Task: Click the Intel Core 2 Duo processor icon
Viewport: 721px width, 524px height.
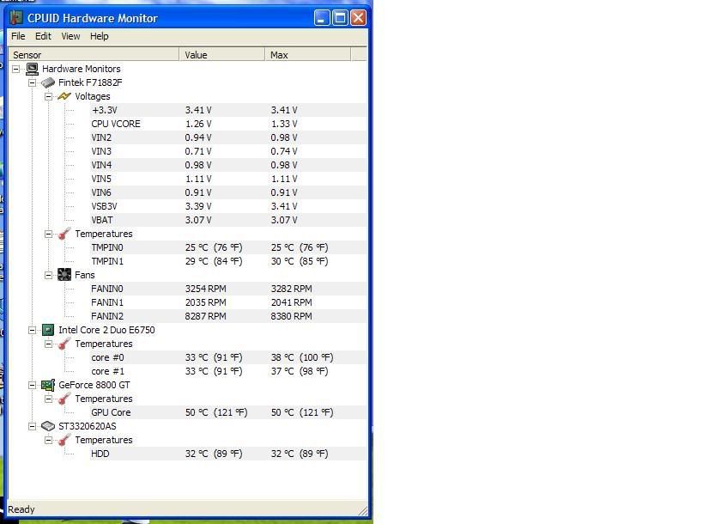Action: [48, 330]
